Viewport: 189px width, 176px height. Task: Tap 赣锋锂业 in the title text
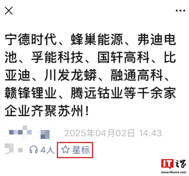coord(31,93)
